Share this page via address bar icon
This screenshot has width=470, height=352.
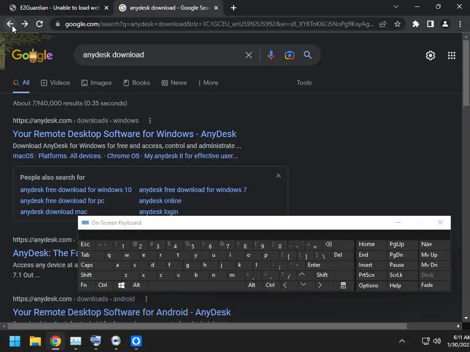383,24
